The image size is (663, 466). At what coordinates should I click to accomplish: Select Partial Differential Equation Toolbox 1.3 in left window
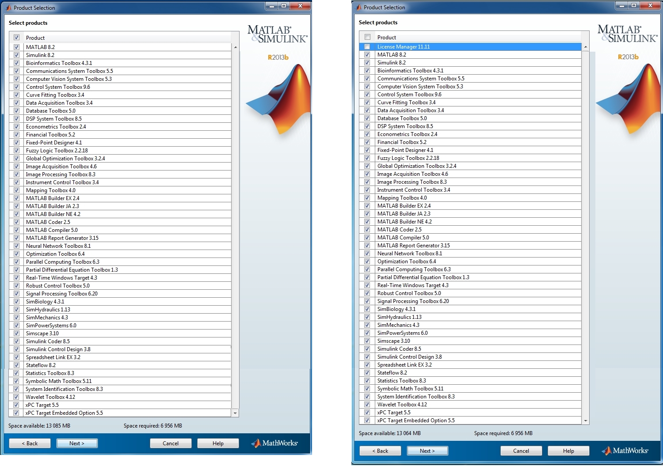coord(120,270)
